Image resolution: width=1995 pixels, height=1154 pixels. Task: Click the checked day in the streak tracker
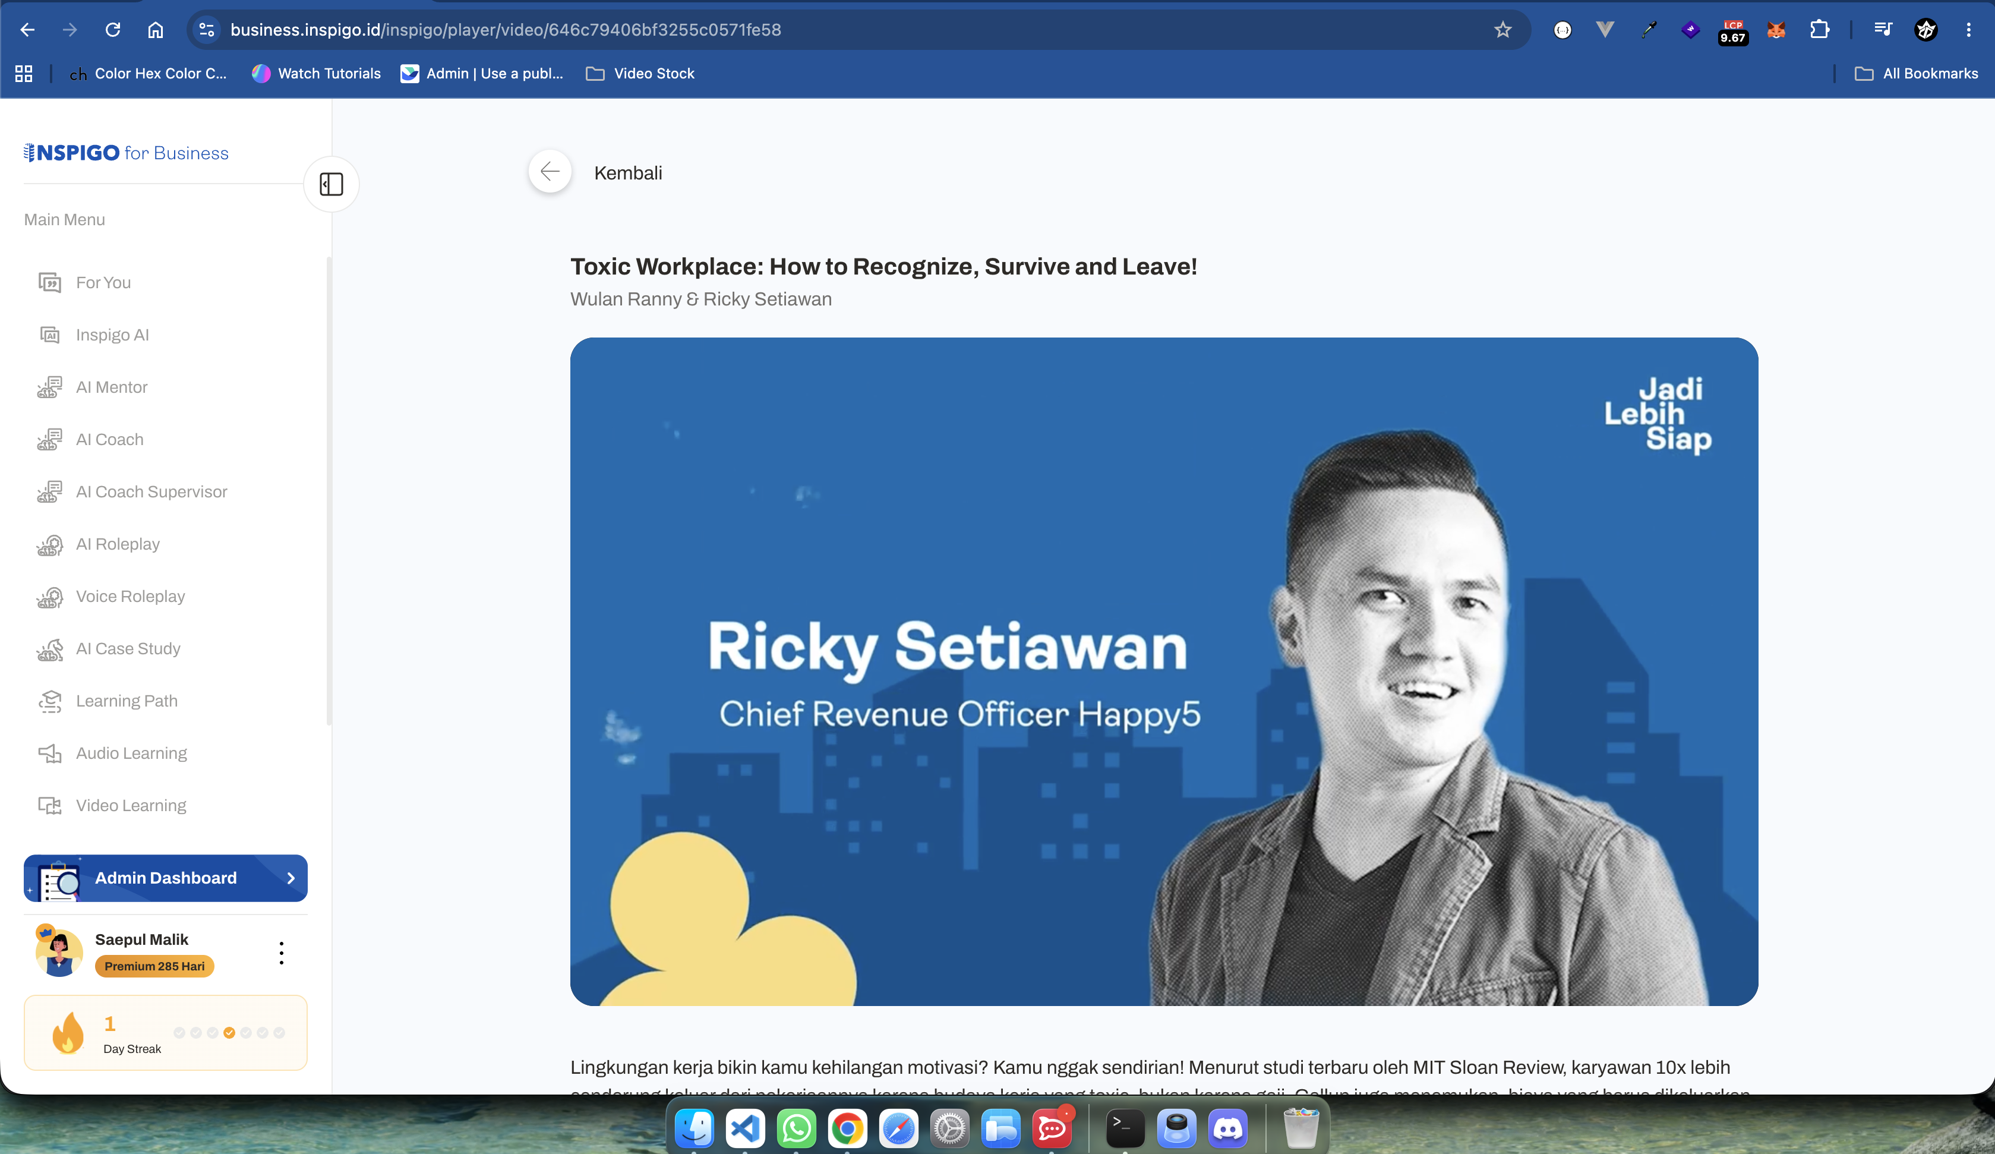(229, 1032)
